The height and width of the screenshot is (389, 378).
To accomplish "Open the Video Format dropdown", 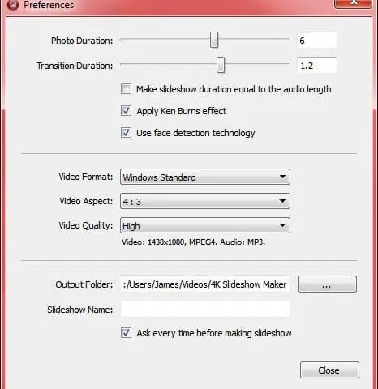I will click(x=205, y=177).
